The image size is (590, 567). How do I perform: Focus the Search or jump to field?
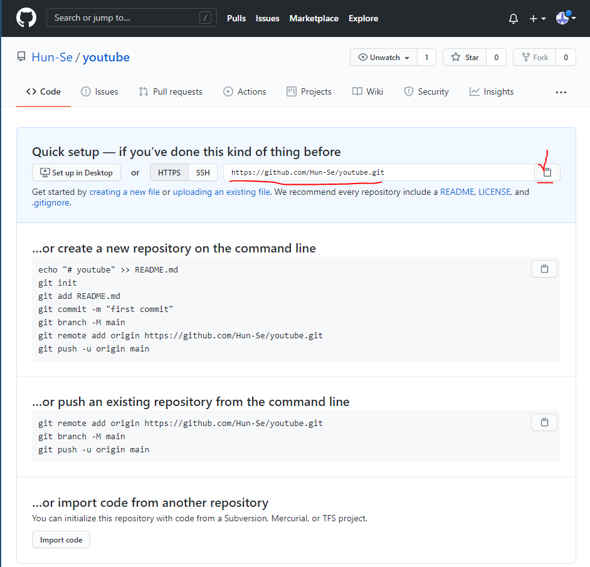(x=131, y=18)
